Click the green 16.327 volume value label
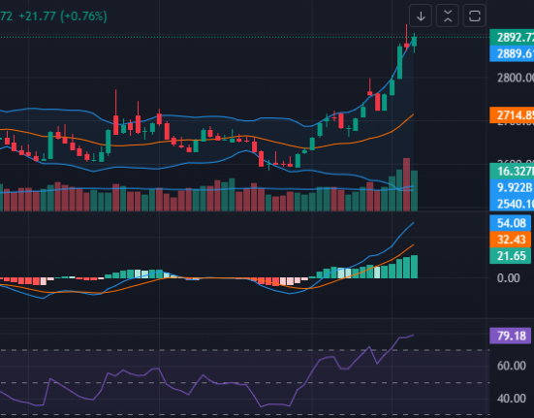This screenshot has height=418, width=534. (x=512, y=171)
